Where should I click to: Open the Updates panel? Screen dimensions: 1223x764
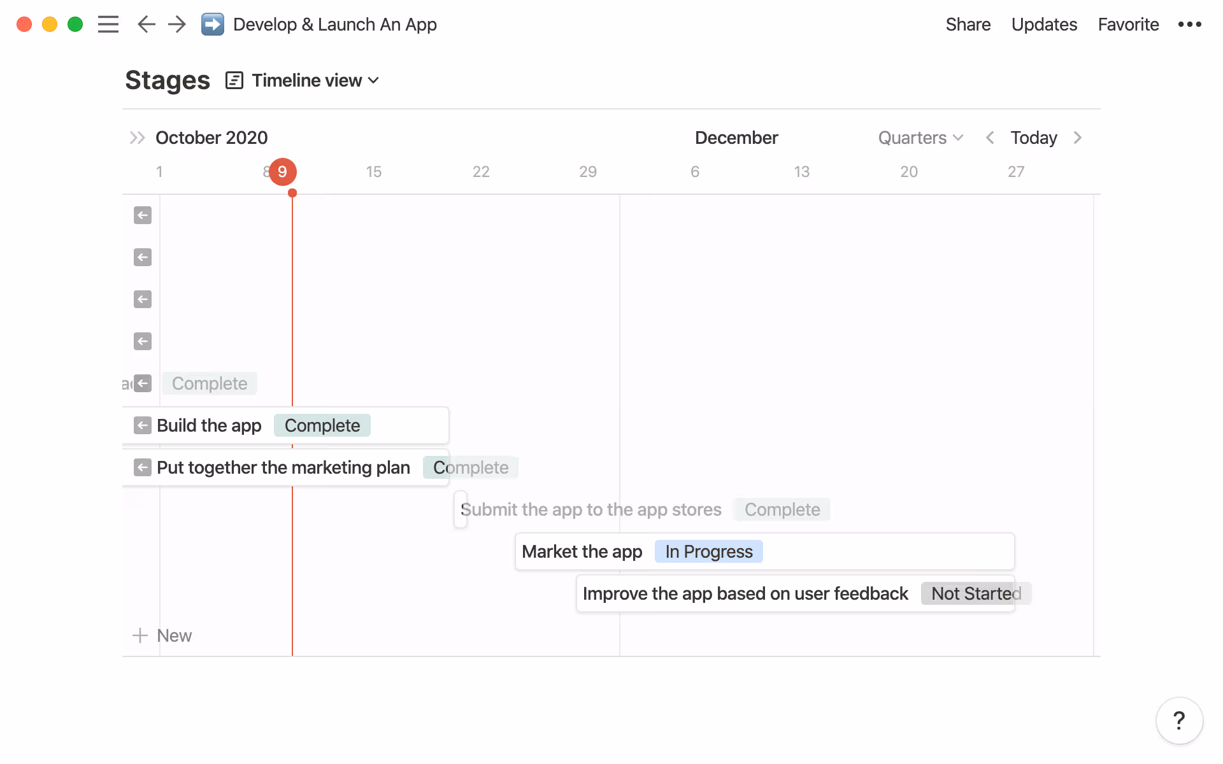pyautogui.click(x=1043, y=24)
